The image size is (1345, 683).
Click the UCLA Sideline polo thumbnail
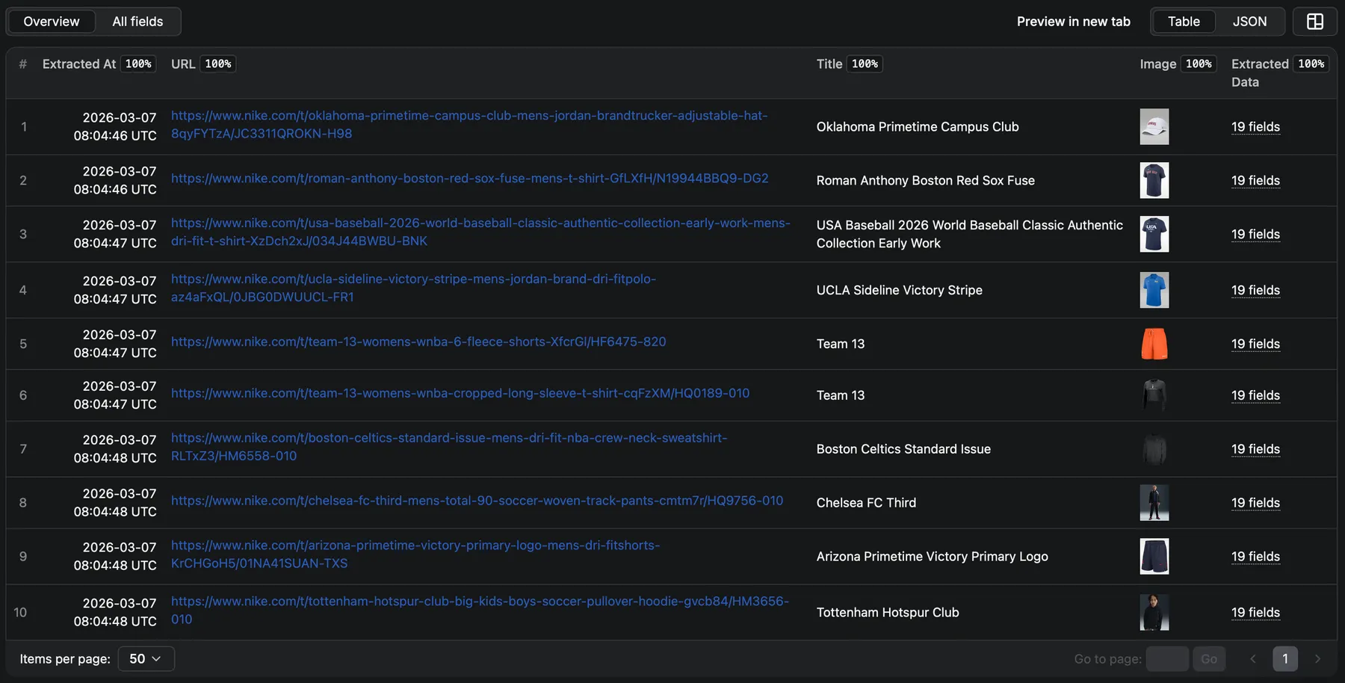tap(1154, 290)
